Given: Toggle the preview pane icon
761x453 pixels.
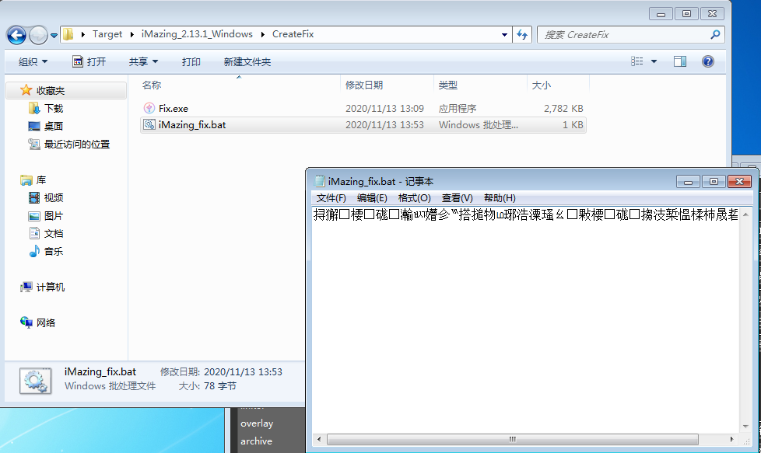Looking at the screenshot, I should pyautogui.click(x=680, y=61).
